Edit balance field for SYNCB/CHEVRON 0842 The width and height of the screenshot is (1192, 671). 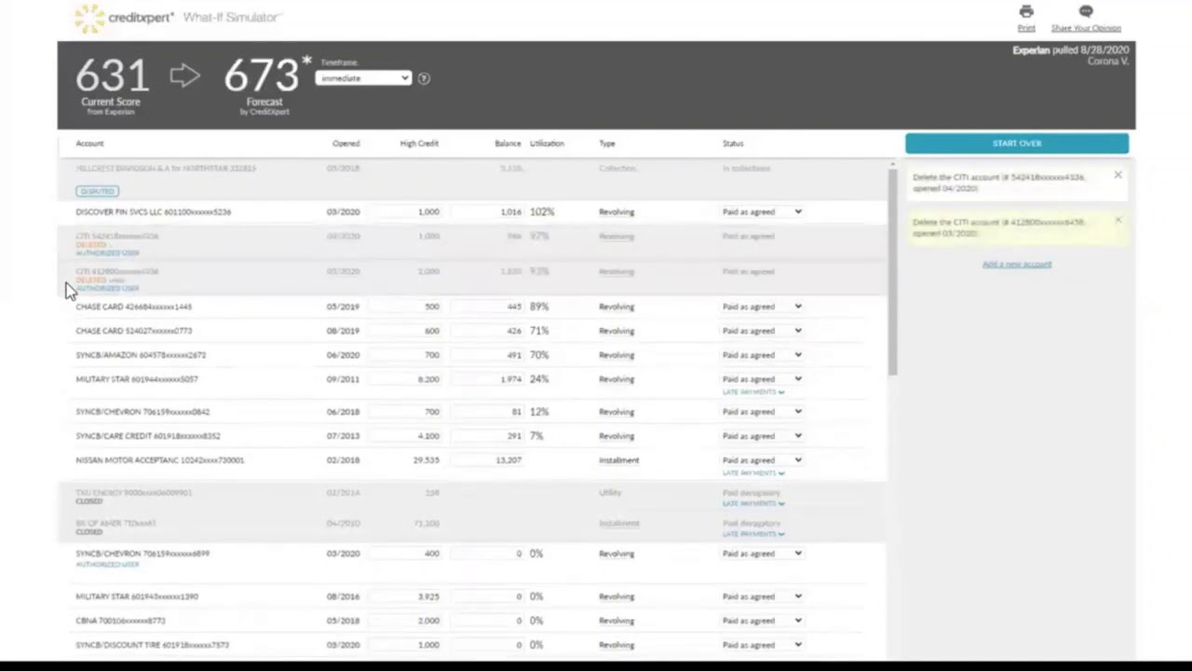pyautogui.click(x=488, y=412)
